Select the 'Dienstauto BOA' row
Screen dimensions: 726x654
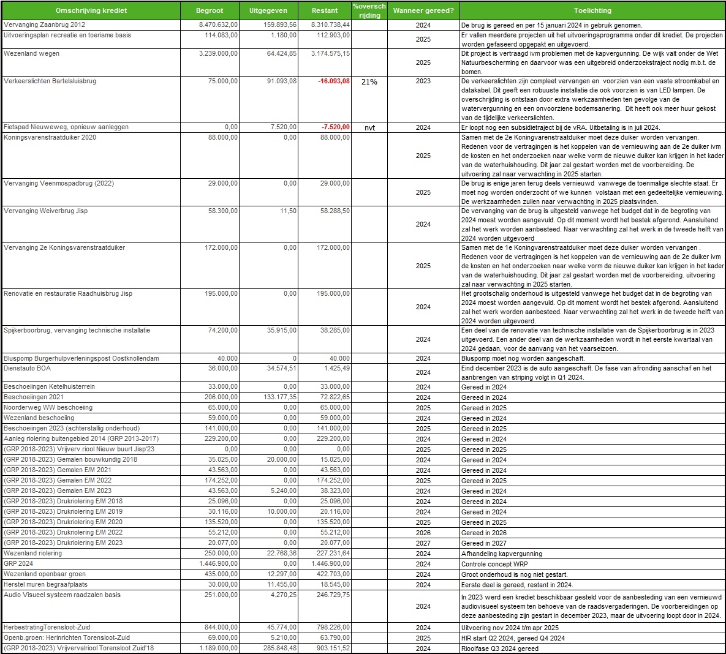pos(363,372)
